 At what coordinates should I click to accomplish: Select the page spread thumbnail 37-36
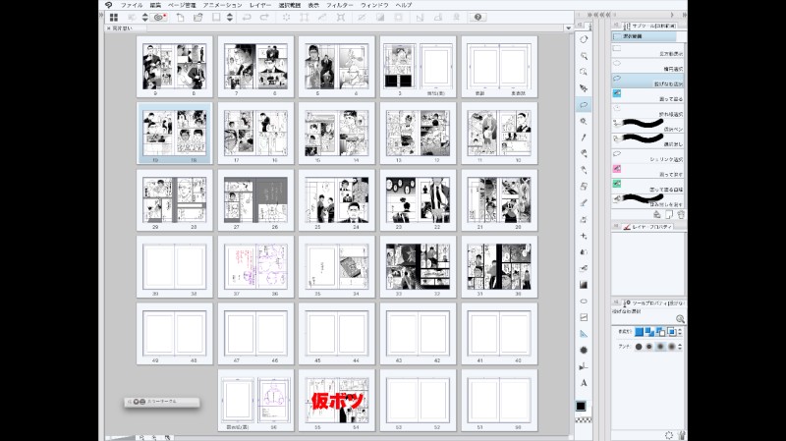coord(255,266)
